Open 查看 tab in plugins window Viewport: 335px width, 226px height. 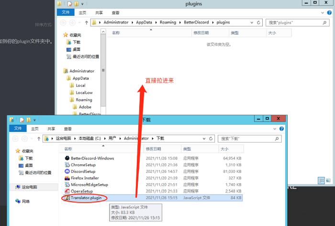coord(116,12)
